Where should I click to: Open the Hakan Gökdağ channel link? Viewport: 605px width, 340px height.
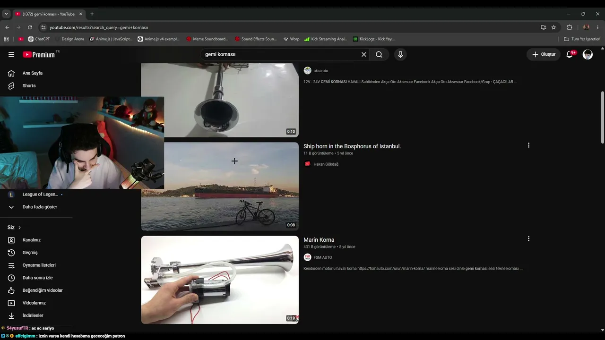click(326, 164)
